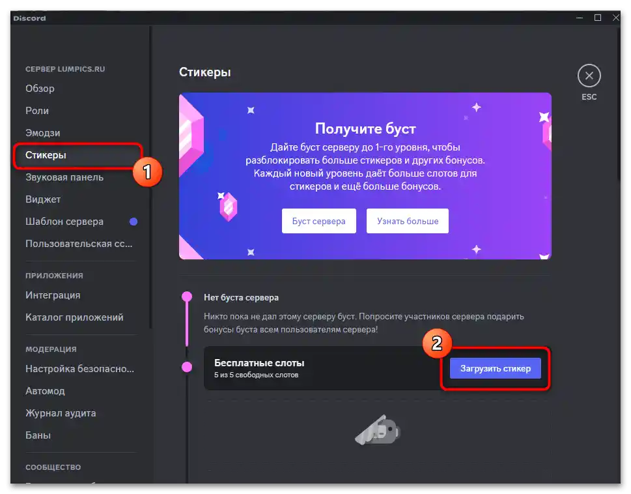Image resolution: width=631 pixels, height=494 pixels.
Task: Click the Бесплатные слоты heading
Action: (259, 363)
